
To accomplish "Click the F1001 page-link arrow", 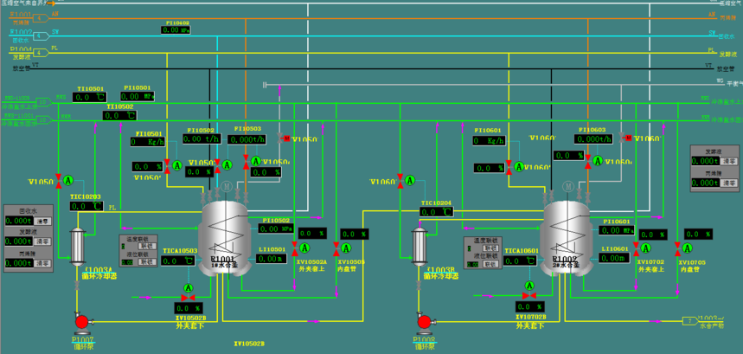I will tap(42, 18).
